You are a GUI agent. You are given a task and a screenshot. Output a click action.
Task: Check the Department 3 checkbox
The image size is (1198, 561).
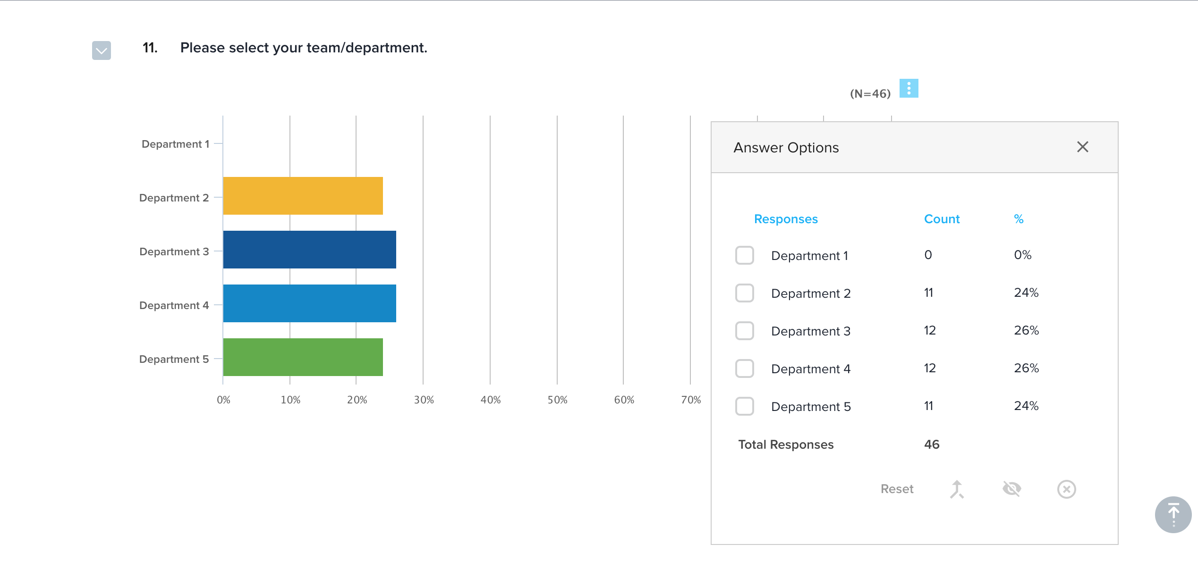click(x=744, y=331)
